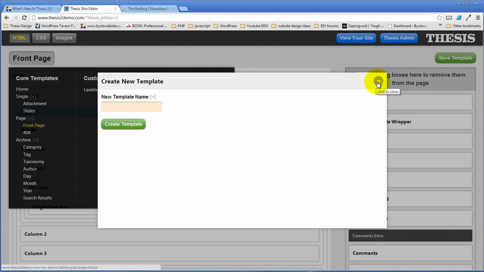
Task: Select the Search Results template
Action: (37, 198)
